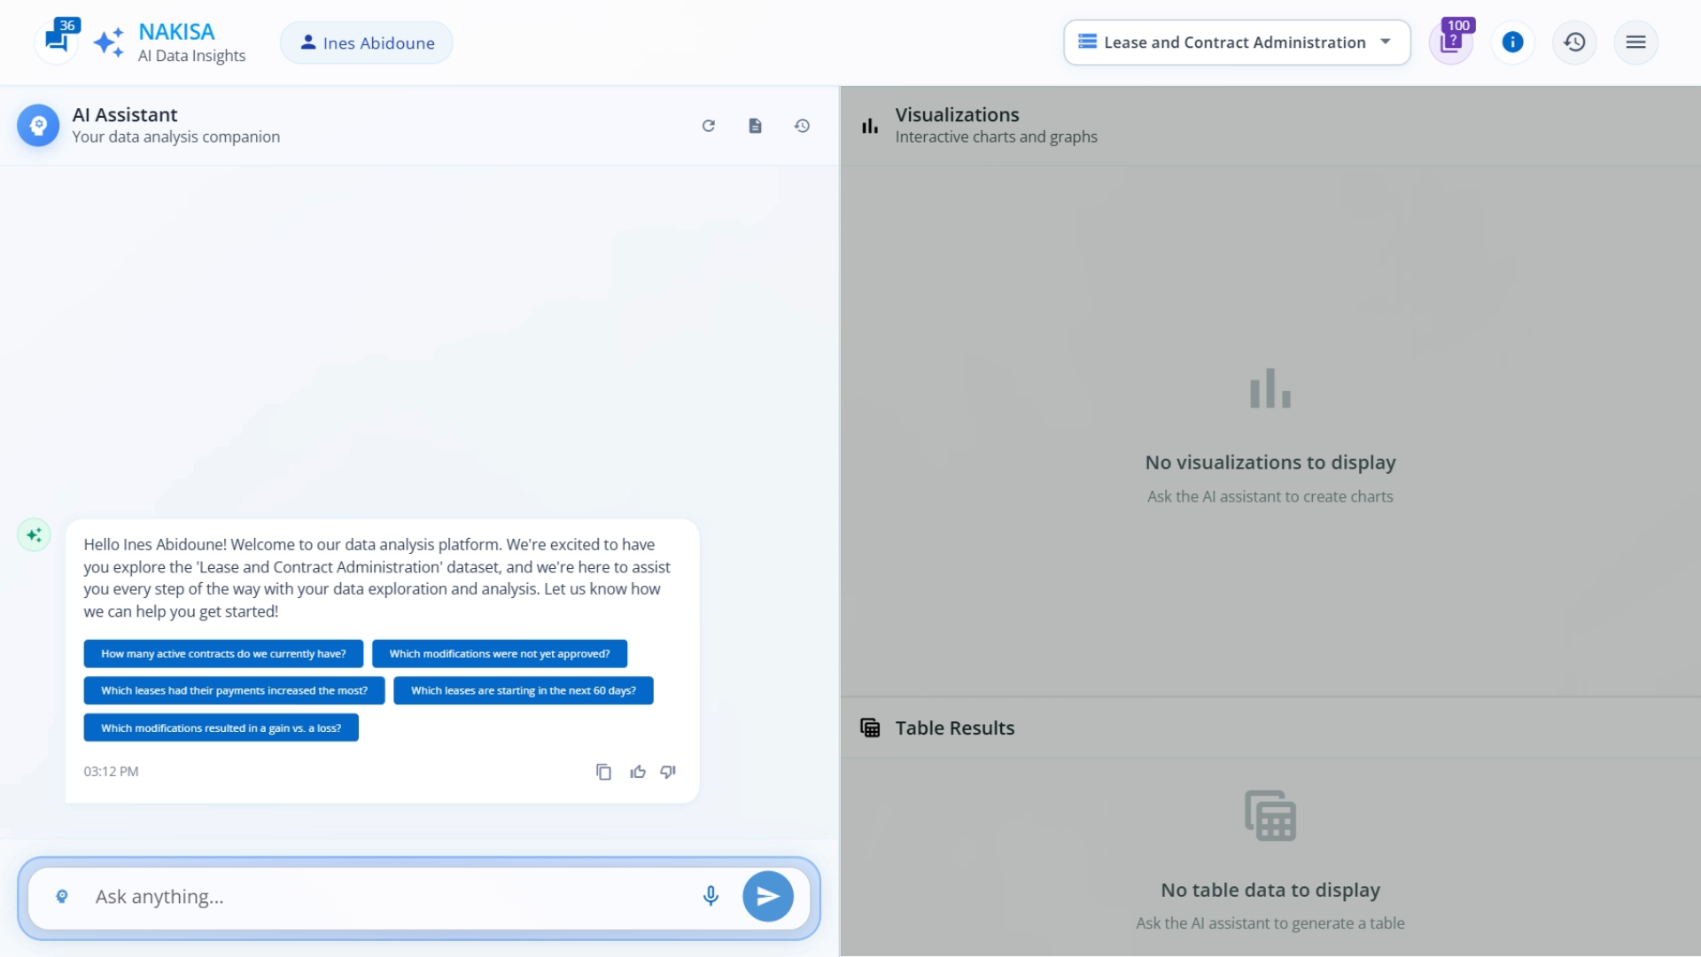Click the info icon in the top bar
Viewport: 1701px width, 957px height.
pos(1512,42)
